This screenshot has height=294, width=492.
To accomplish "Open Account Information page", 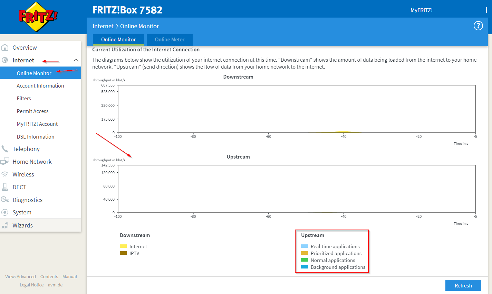I will point(40,86).
